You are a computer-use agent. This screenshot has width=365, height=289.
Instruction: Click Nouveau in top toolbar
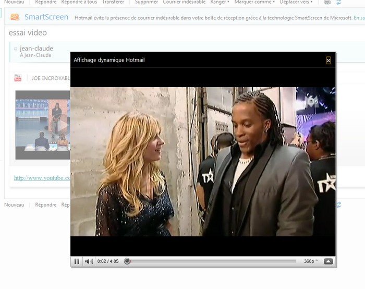pos(14,2)
